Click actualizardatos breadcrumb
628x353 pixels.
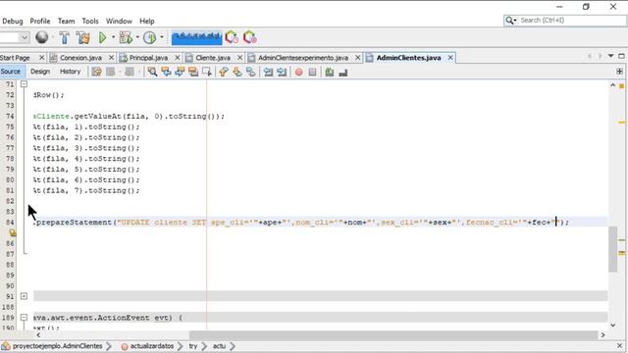coord(152,346)
